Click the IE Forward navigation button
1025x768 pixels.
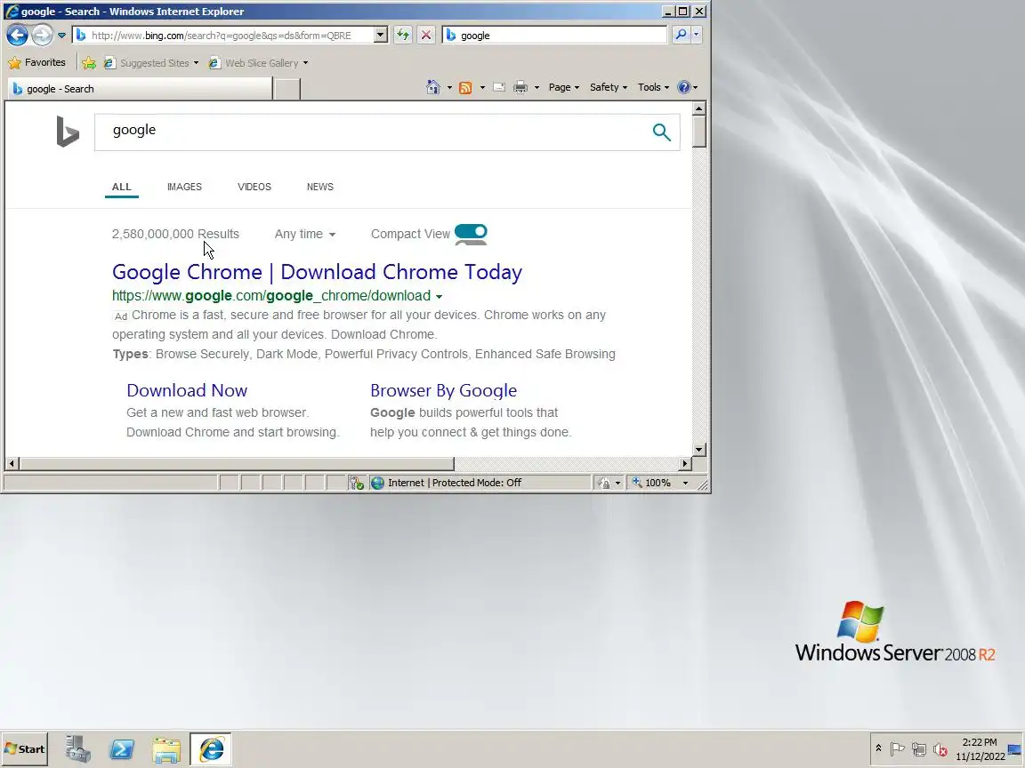(43, 35)
